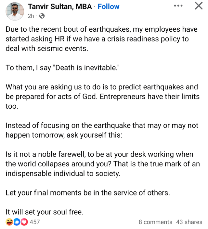
Task: Click the "noble farewell" paragraph
Action: (x=102, y=164)
